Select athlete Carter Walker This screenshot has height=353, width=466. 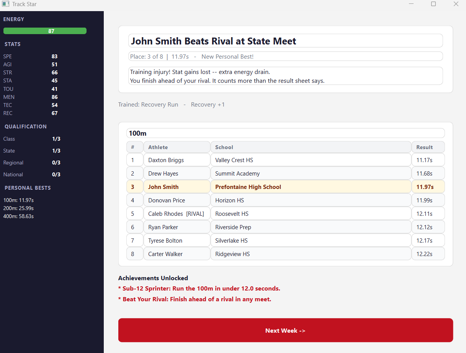point(177,254)
